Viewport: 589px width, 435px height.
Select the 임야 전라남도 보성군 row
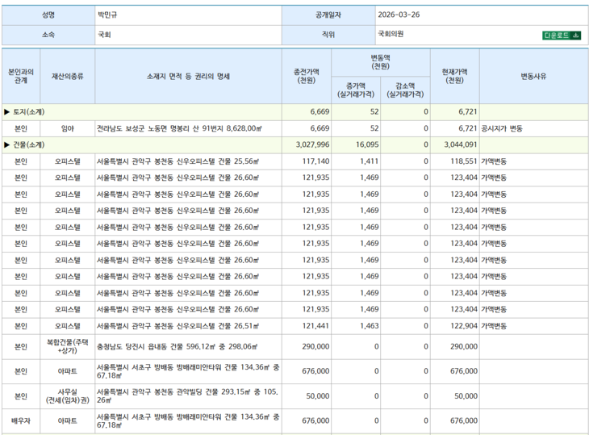click(294, 128)
